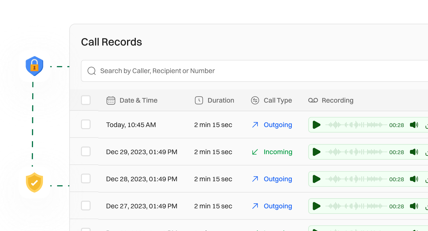Focus the Search by Caller input field
This screenshot has width=428, height=231.
coord(254,71)
